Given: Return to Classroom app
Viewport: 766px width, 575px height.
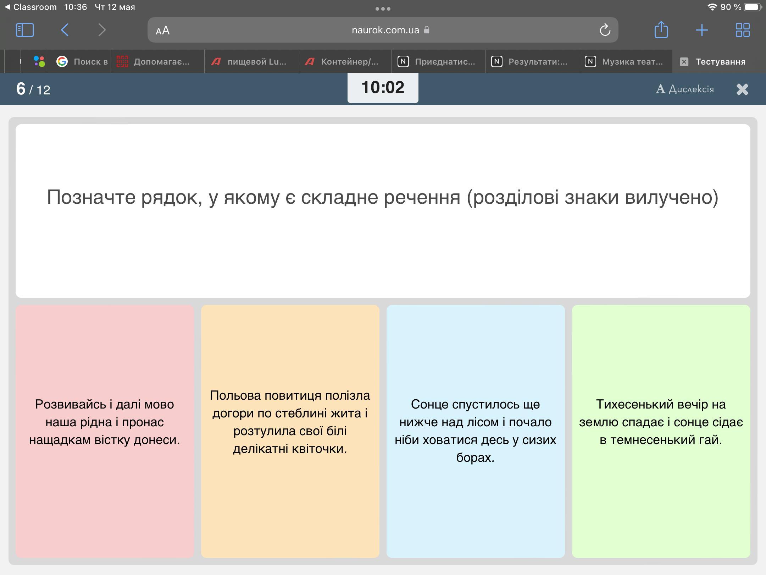Looking at the screenshot, I should [30, 7].
